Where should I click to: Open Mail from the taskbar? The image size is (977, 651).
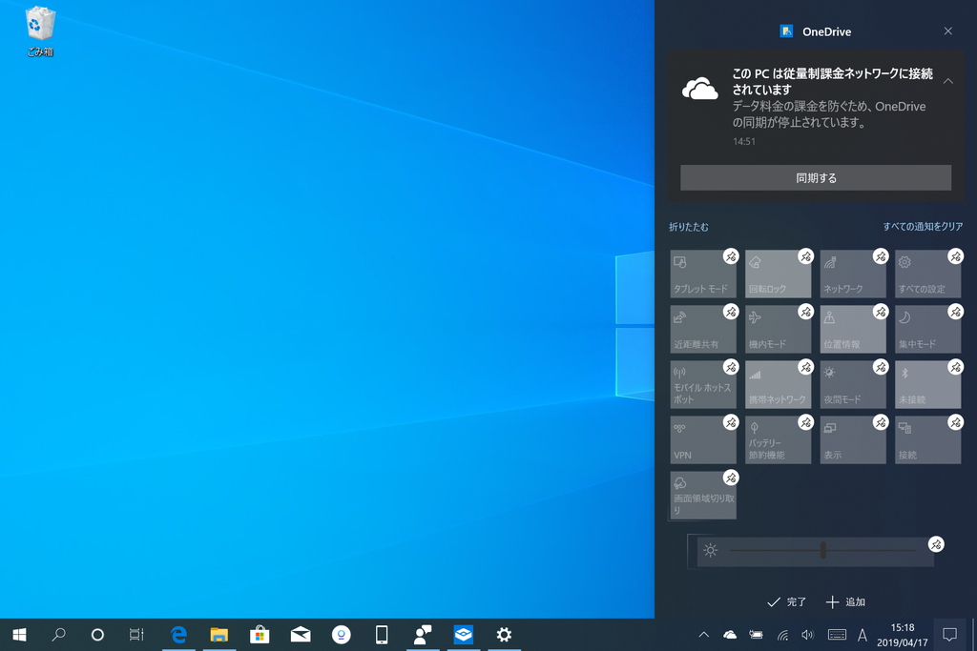[x=301, y=635]
